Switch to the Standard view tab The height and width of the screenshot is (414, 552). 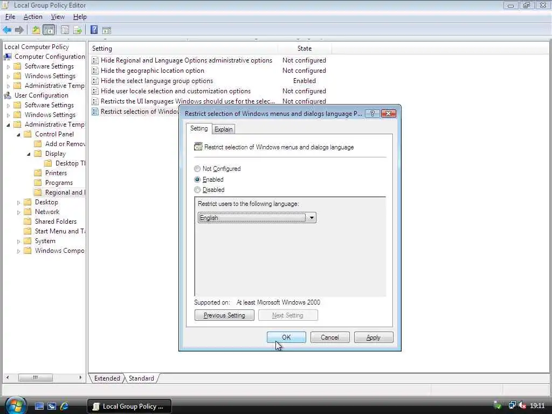[x=141, y=378]
